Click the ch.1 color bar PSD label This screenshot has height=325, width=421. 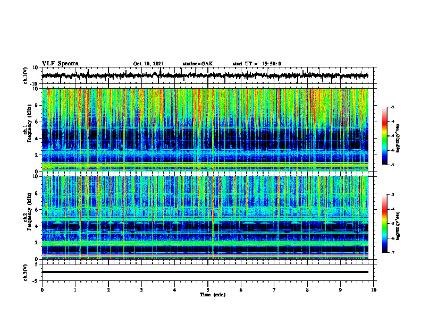tap(398, 139)
